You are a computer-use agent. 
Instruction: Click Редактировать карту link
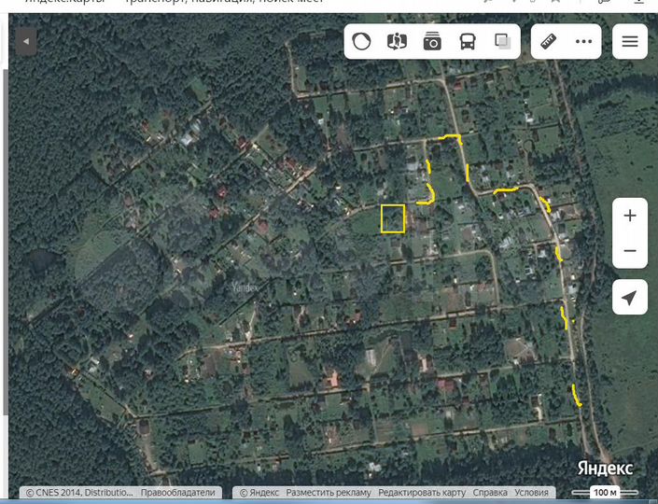point(421,492)
